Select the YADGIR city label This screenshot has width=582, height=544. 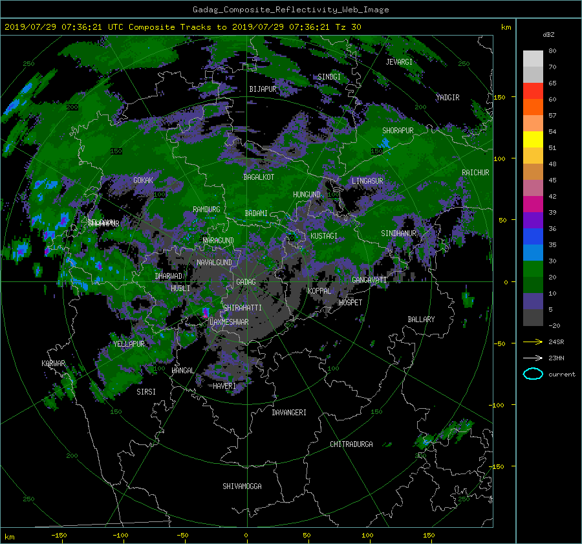point(447,98)
